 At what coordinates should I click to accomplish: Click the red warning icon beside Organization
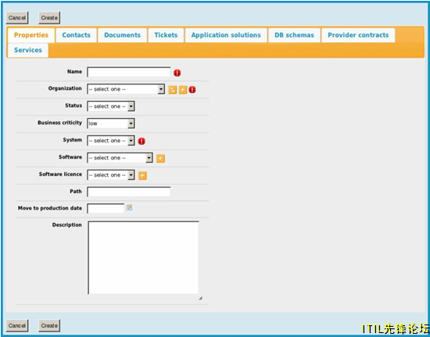coord(192,90)
